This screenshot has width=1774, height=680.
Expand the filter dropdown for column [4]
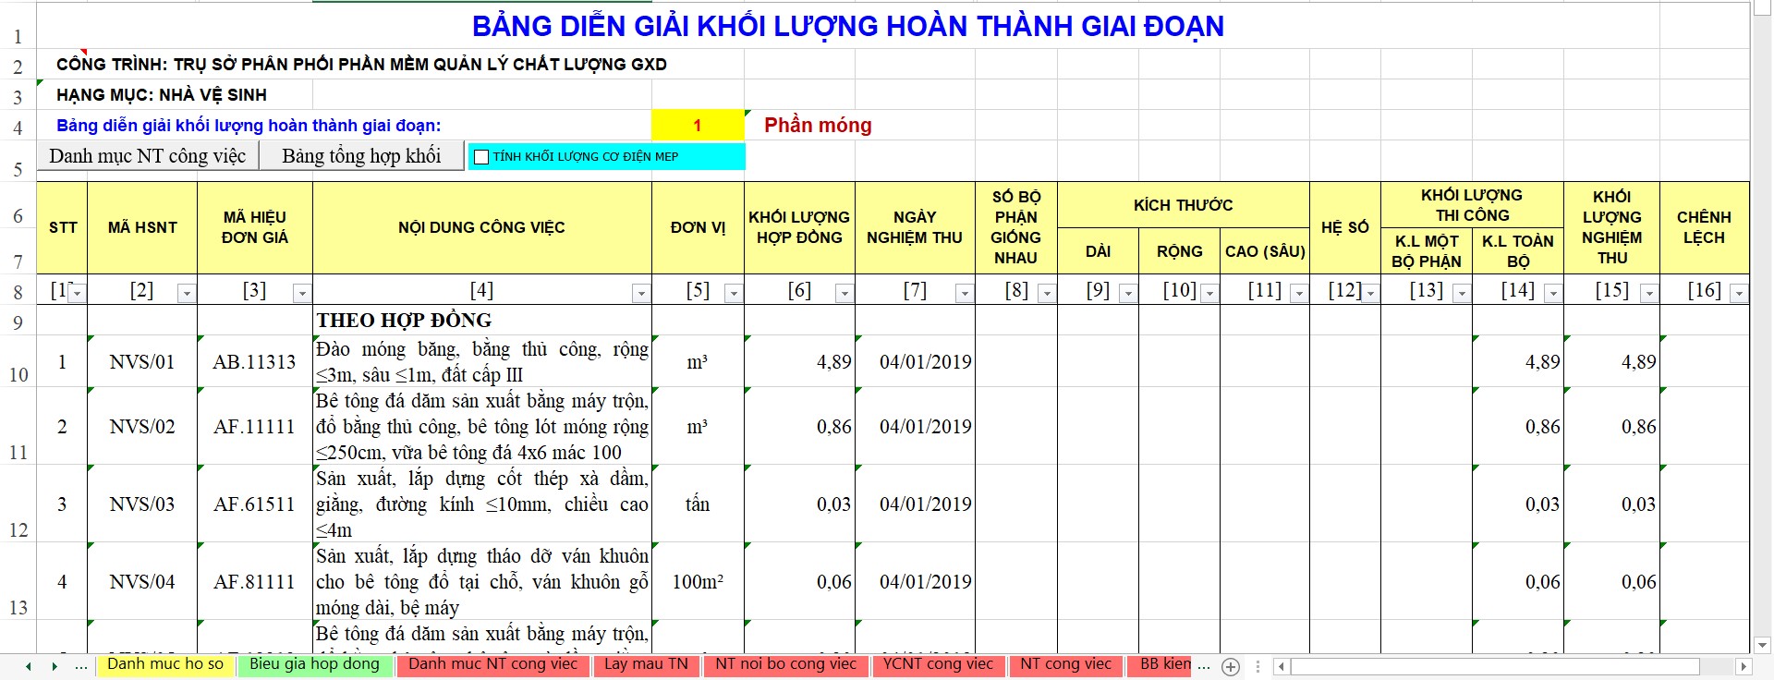(640, 293)
